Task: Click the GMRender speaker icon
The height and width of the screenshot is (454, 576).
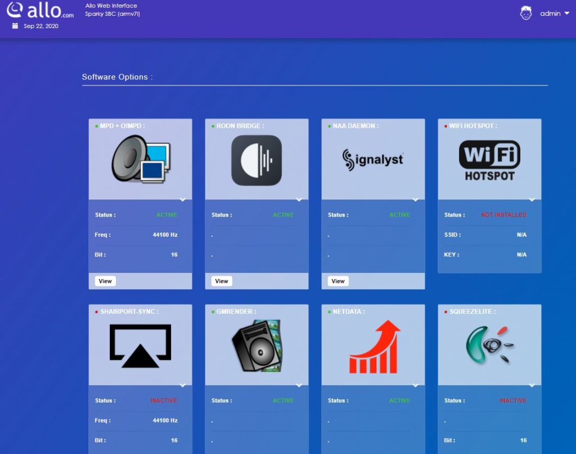Action: [256, 345]
